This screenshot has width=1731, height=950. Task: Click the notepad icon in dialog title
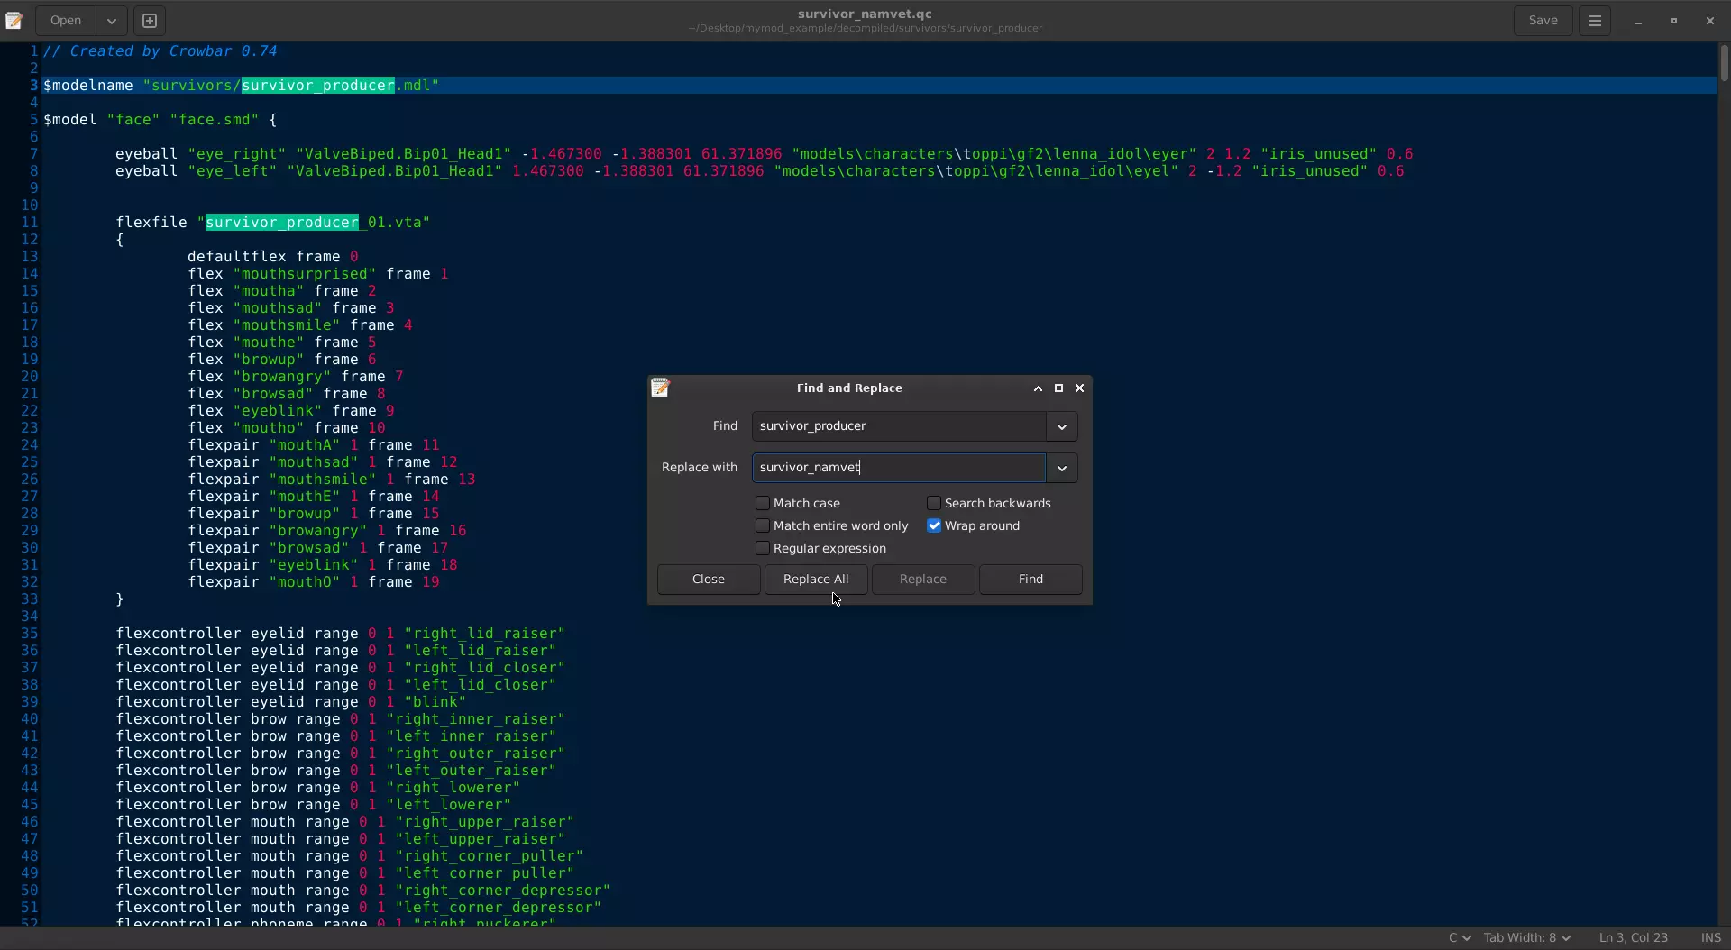(660, 388)
